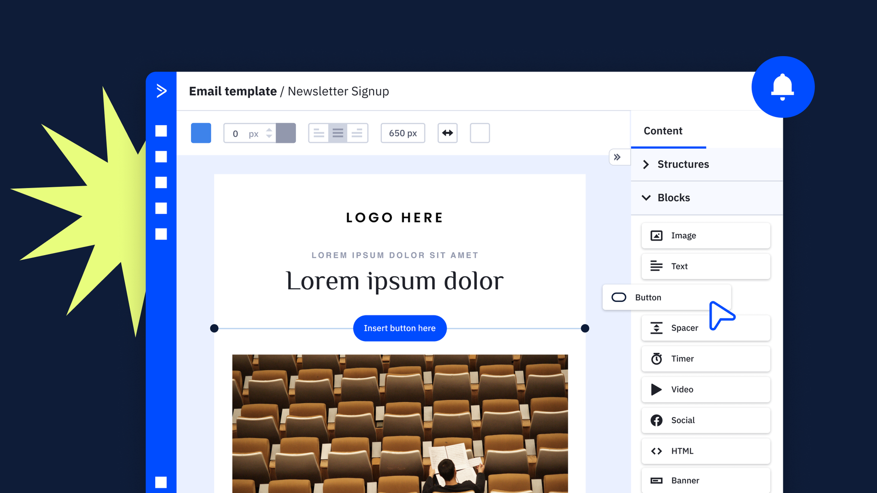Collapse the panel with the double chevron
This screenshot has width=877, height=493.
click(618, 157)
